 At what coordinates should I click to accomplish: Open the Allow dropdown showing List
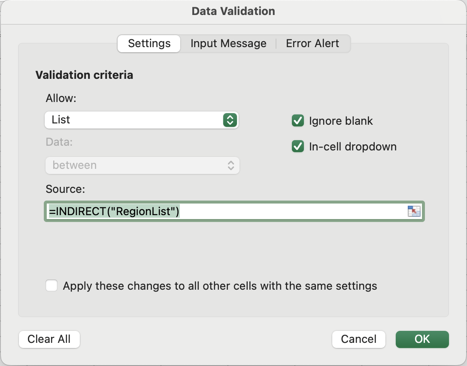point(142,120)
